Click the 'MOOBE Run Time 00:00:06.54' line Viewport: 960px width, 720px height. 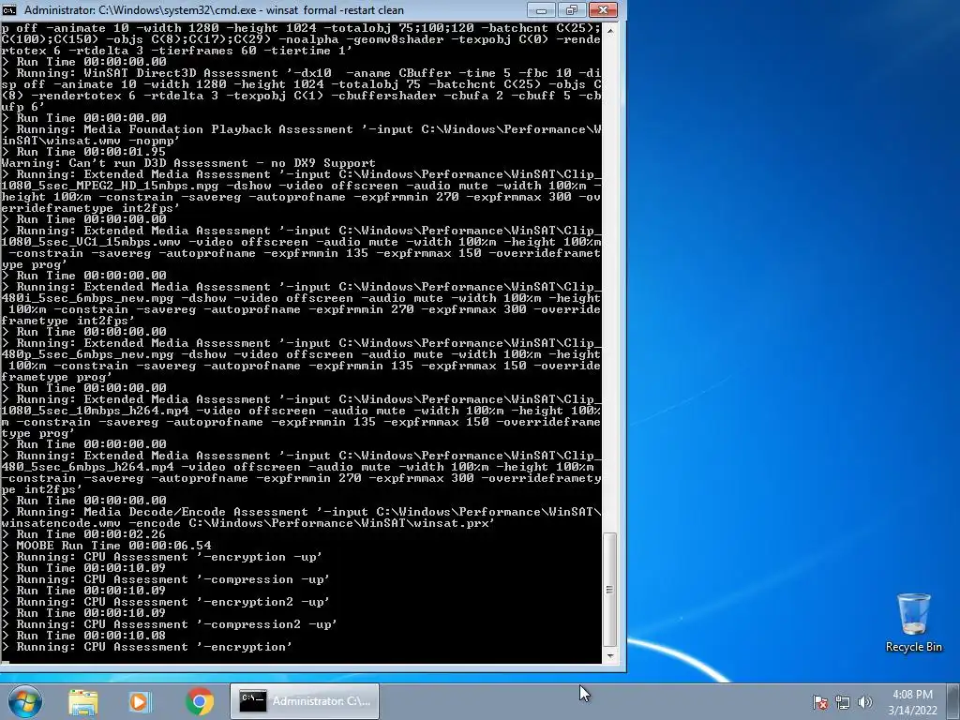point(107,546)
